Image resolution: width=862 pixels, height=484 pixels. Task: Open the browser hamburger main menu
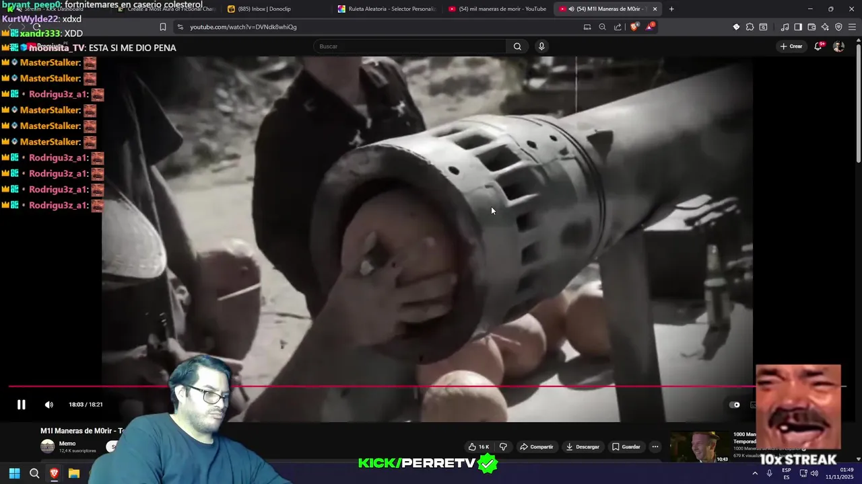coord(853,27)
